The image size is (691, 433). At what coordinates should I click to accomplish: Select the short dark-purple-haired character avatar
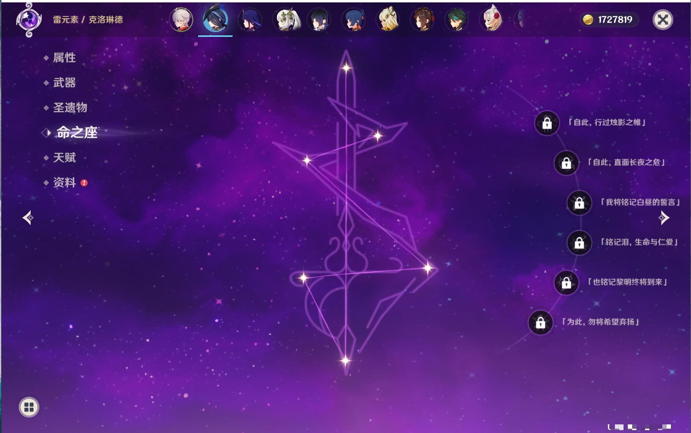[319, 20]
